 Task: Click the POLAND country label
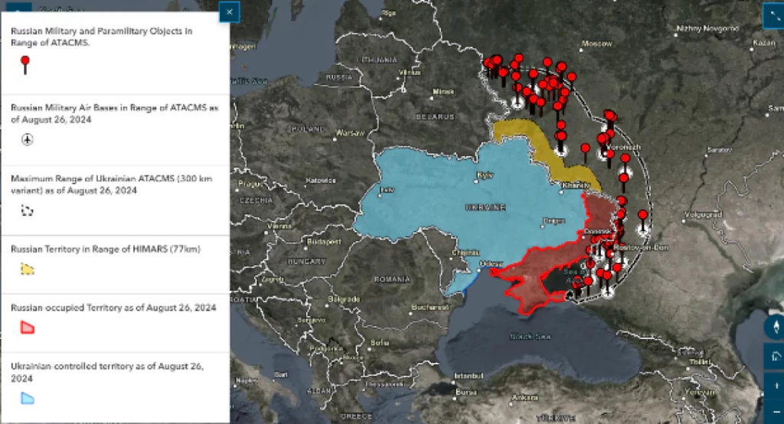(x=309, y=129)
